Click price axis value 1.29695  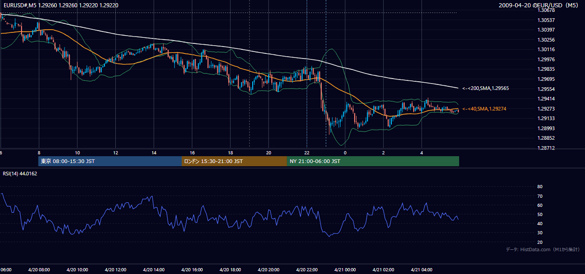(546, 79)
